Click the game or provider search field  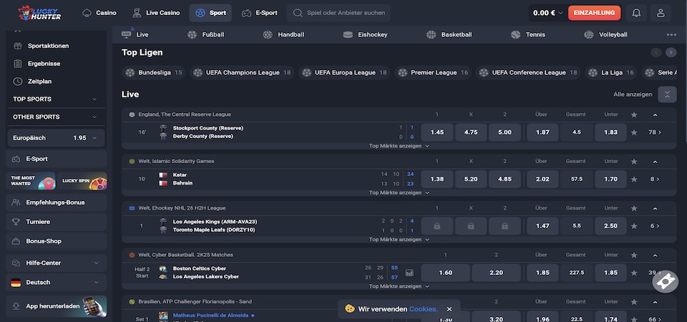tap(338, 13)
